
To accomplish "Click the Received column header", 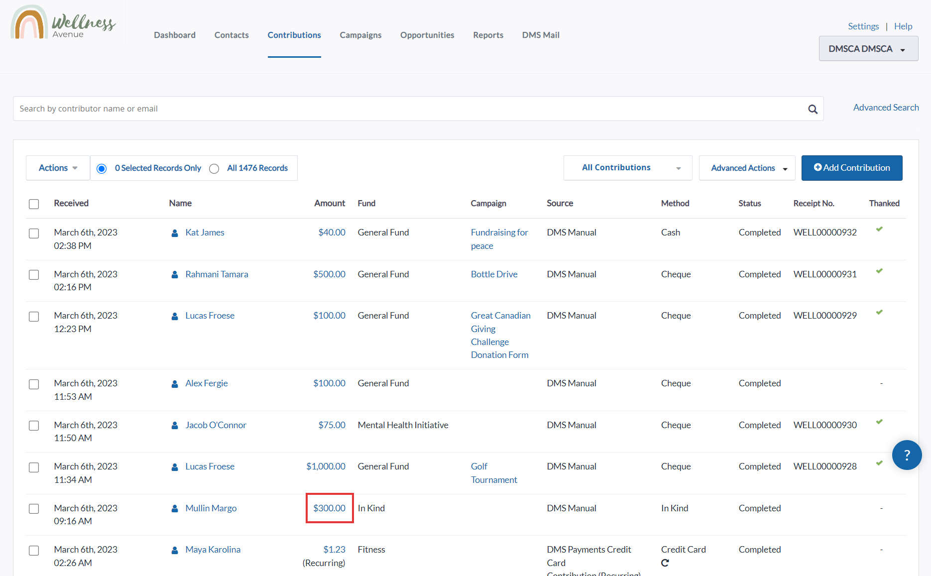I will tap(71, 203).
